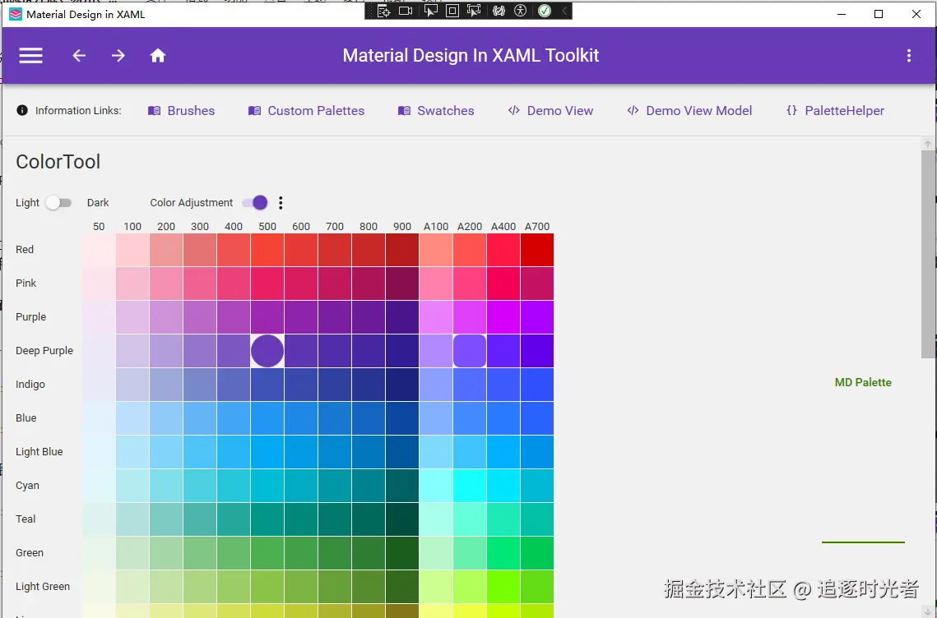Open the PaletteHelper link

[835, 110]
